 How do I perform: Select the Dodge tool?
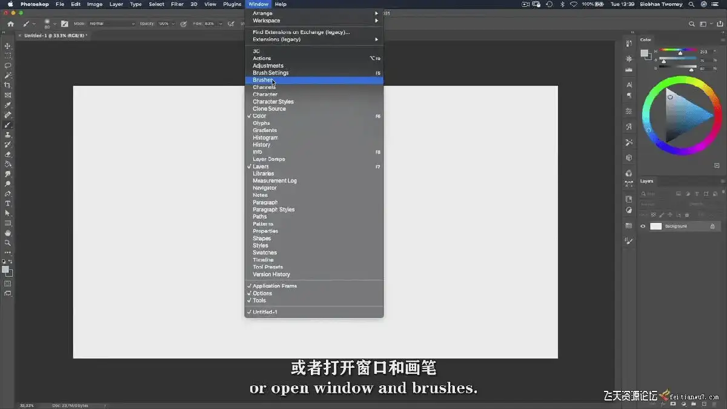tap(8, 184)
